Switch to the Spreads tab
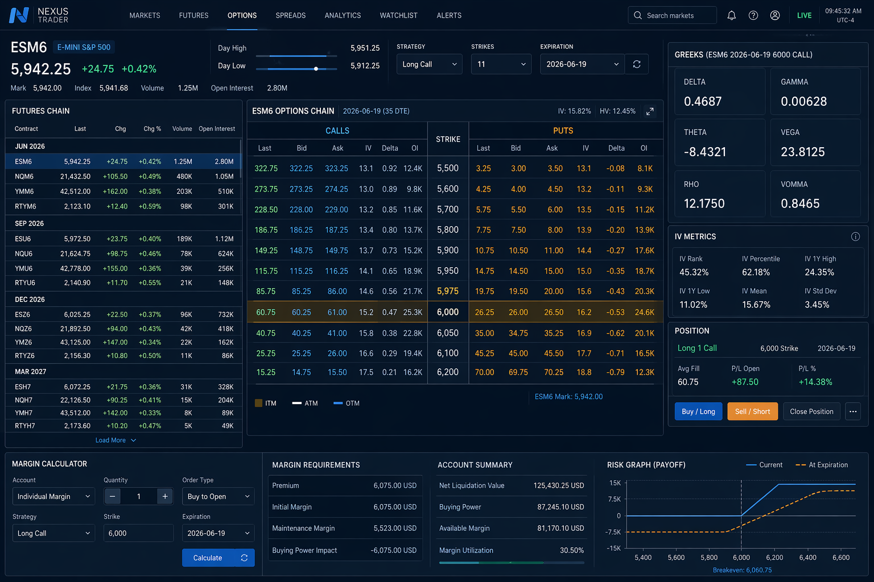874x582 pixels. [291, 15]
